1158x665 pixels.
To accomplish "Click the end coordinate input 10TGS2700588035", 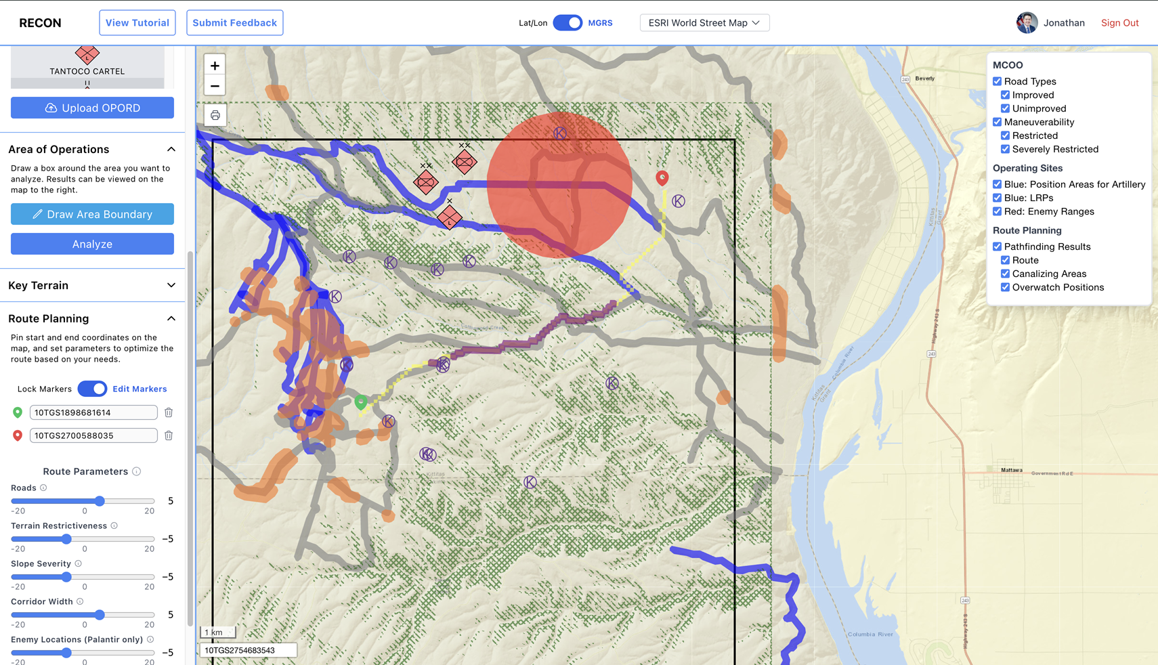I will click(x=93, y=435).
